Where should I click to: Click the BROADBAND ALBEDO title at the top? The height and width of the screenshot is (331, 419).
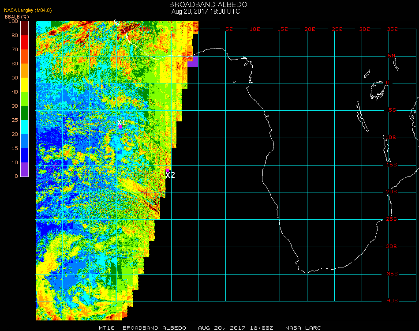(206, 4)
